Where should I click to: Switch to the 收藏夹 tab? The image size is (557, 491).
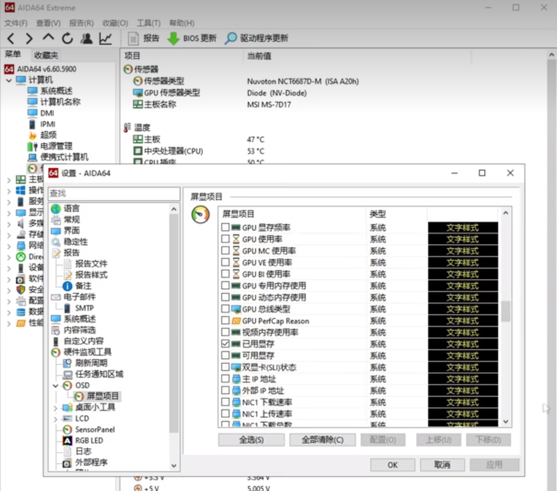pos(46,55)
